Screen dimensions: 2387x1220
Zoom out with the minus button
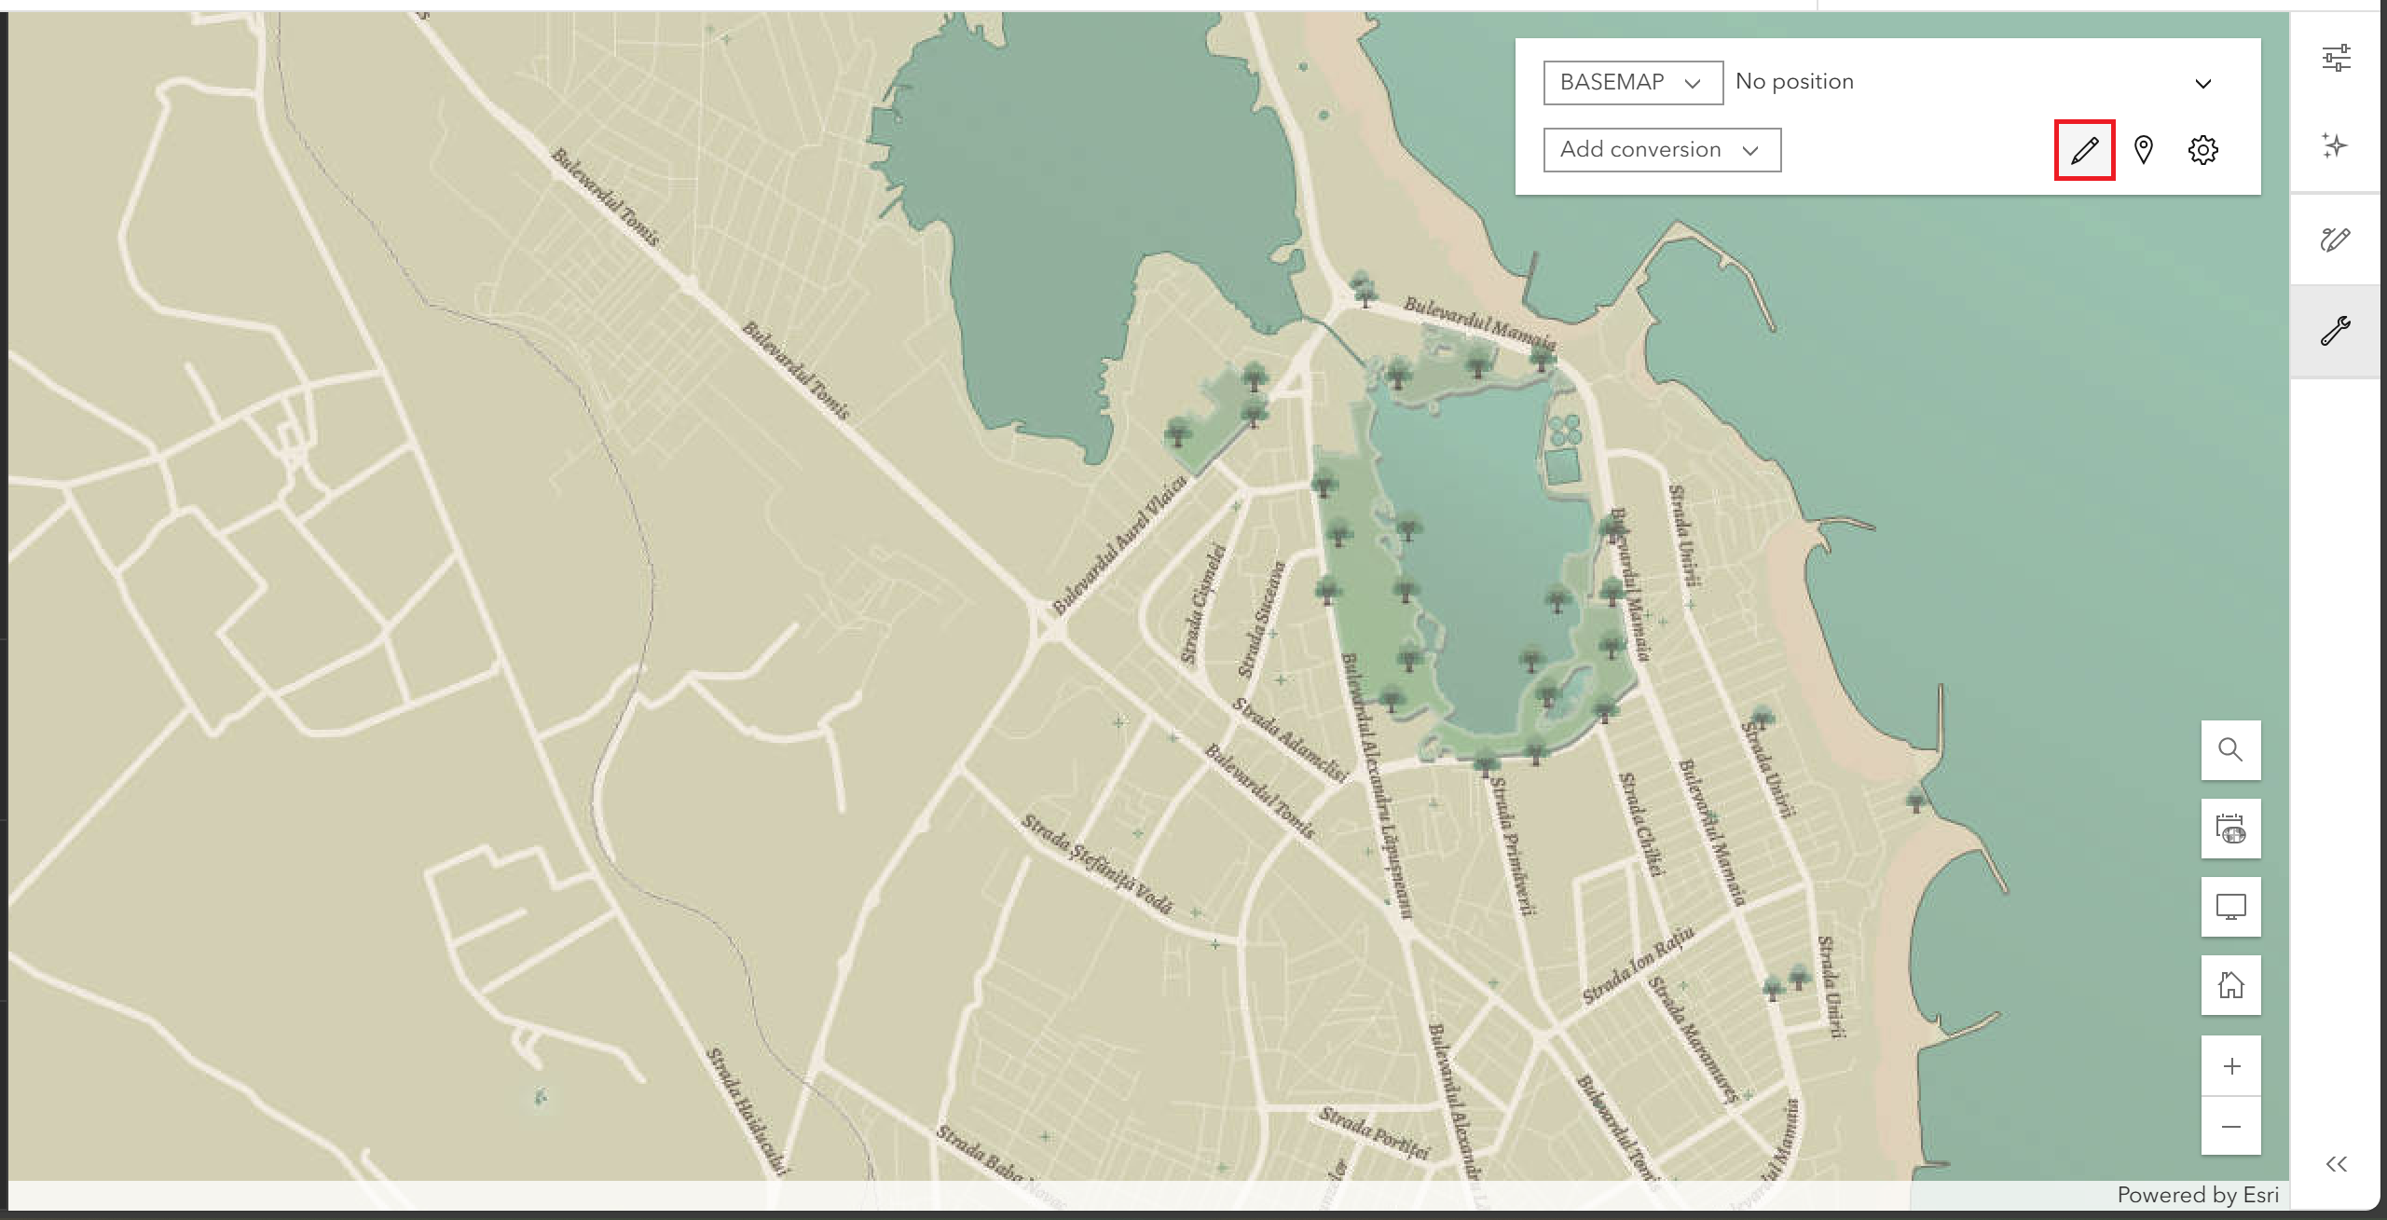point(2230,1127)
